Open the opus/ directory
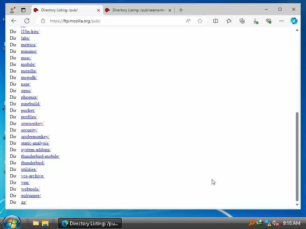This screenshot has width=306, height=229. [x=26, y=91]
